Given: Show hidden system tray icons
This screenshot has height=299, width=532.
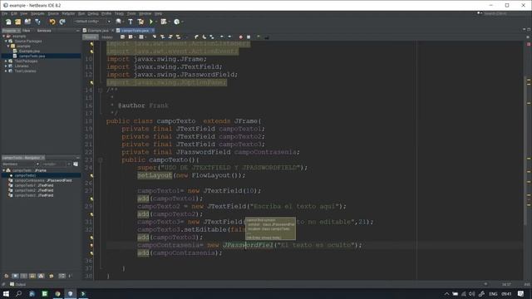Looking at the screenshot, I should (x=446, y=294).
